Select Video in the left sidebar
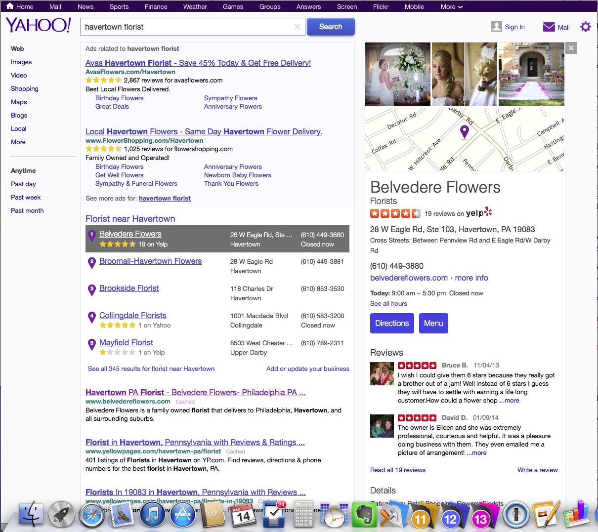This screenshot has width=598, height=532. pos(19,75)
